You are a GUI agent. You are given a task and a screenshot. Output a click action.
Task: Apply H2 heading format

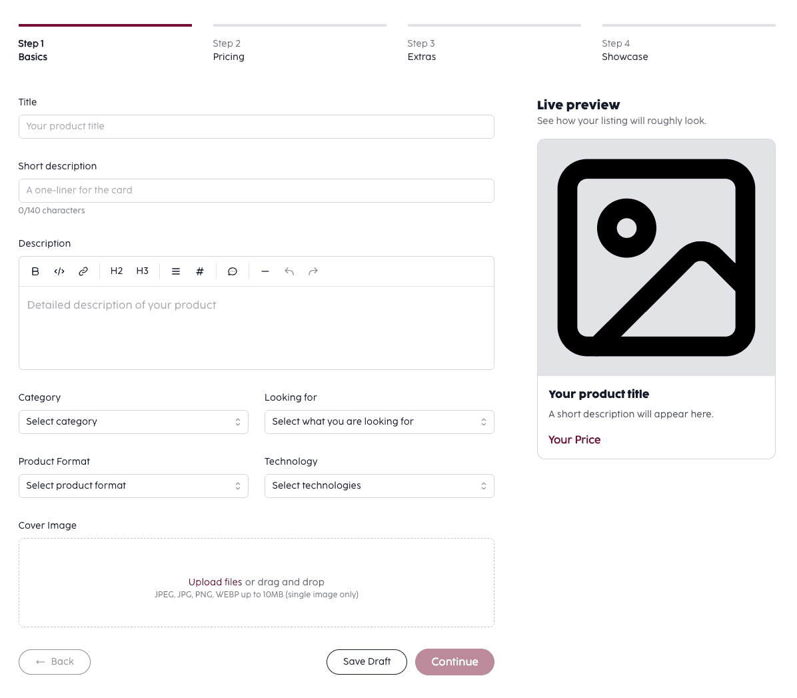[117, 271]
